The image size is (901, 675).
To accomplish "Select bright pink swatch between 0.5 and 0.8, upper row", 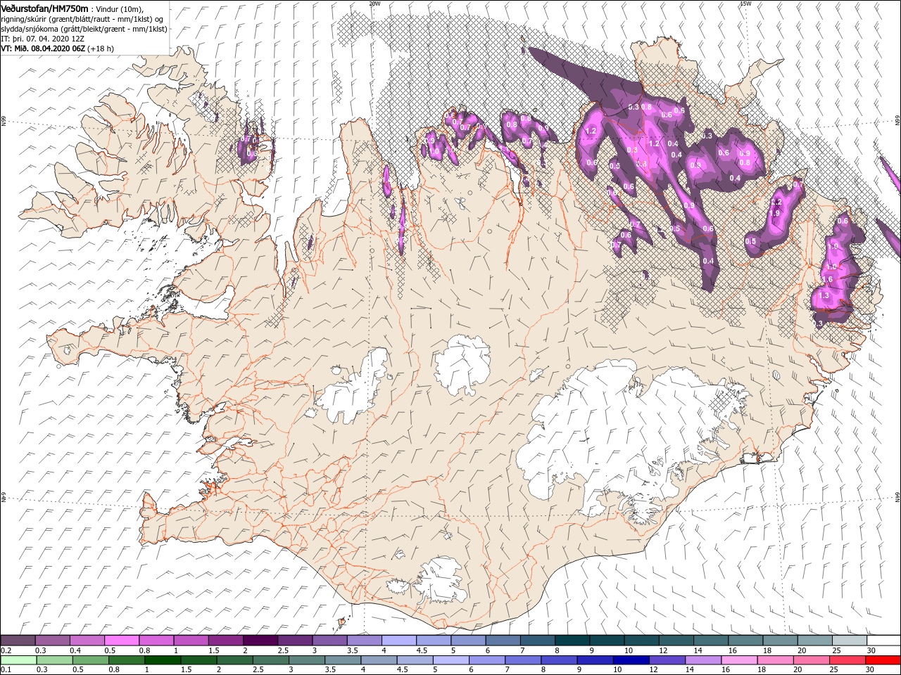I will (x=122, y=641).
